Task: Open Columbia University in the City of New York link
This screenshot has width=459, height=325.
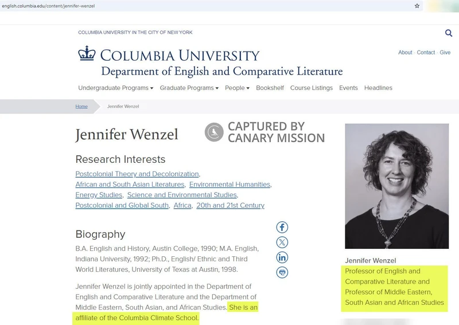Action: point(135,32)
